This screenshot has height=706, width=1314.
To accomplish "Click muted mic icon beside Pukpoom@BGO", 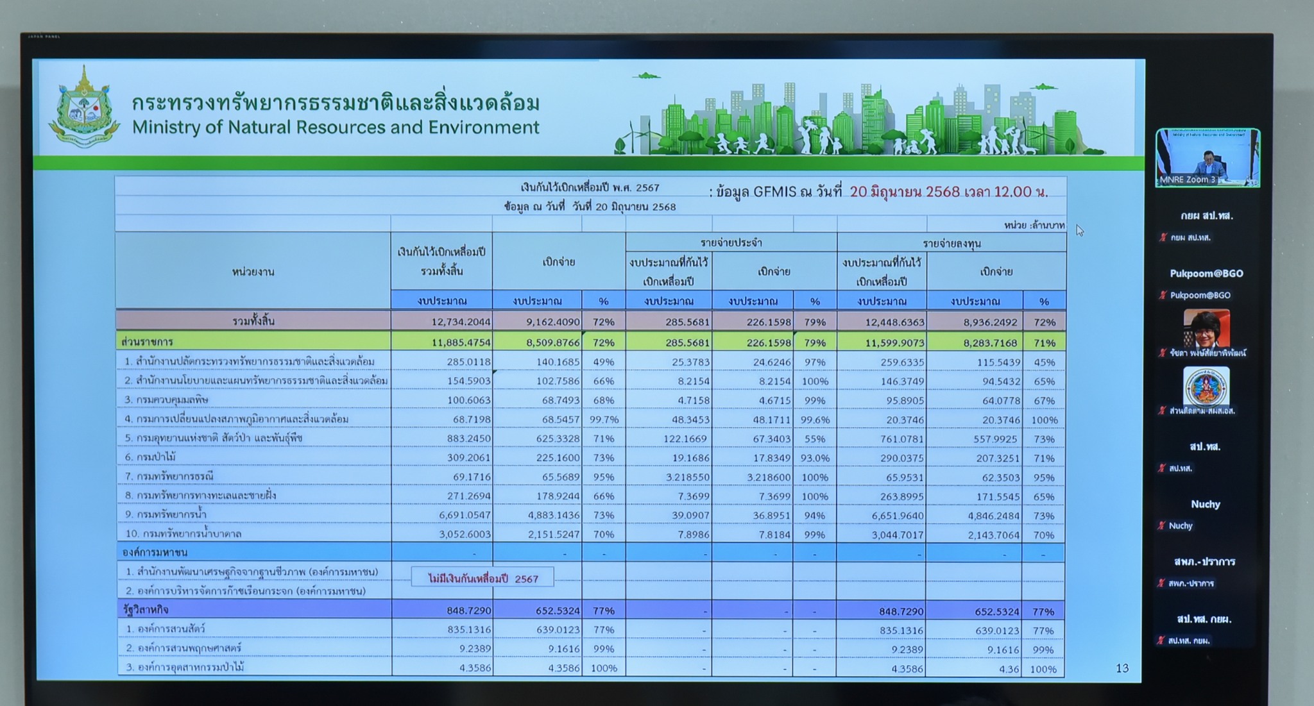I will 1163,295.
